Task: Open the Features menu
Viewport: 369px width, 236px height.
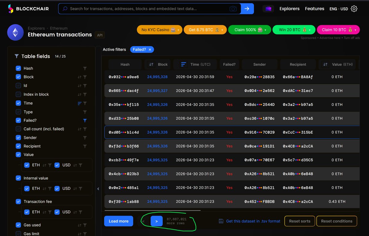Action: (x=315, y=9)
